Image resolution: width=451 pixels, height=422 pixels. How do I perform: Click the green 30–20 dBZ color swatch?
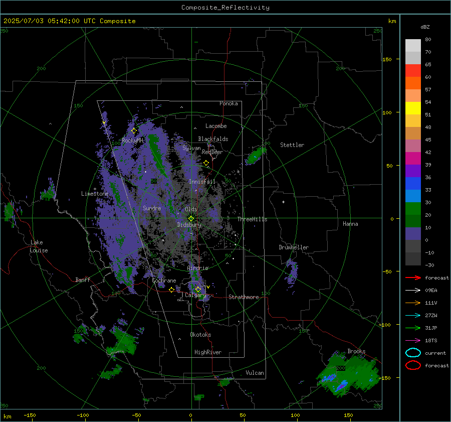click(413, 209)
